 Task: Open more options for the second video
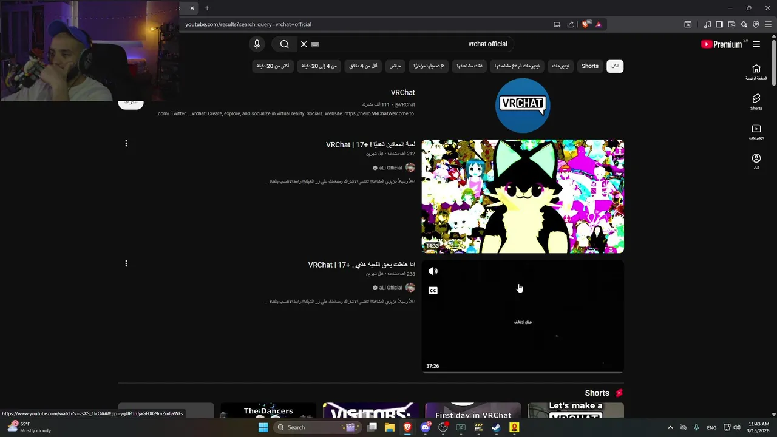click(126, 264)
